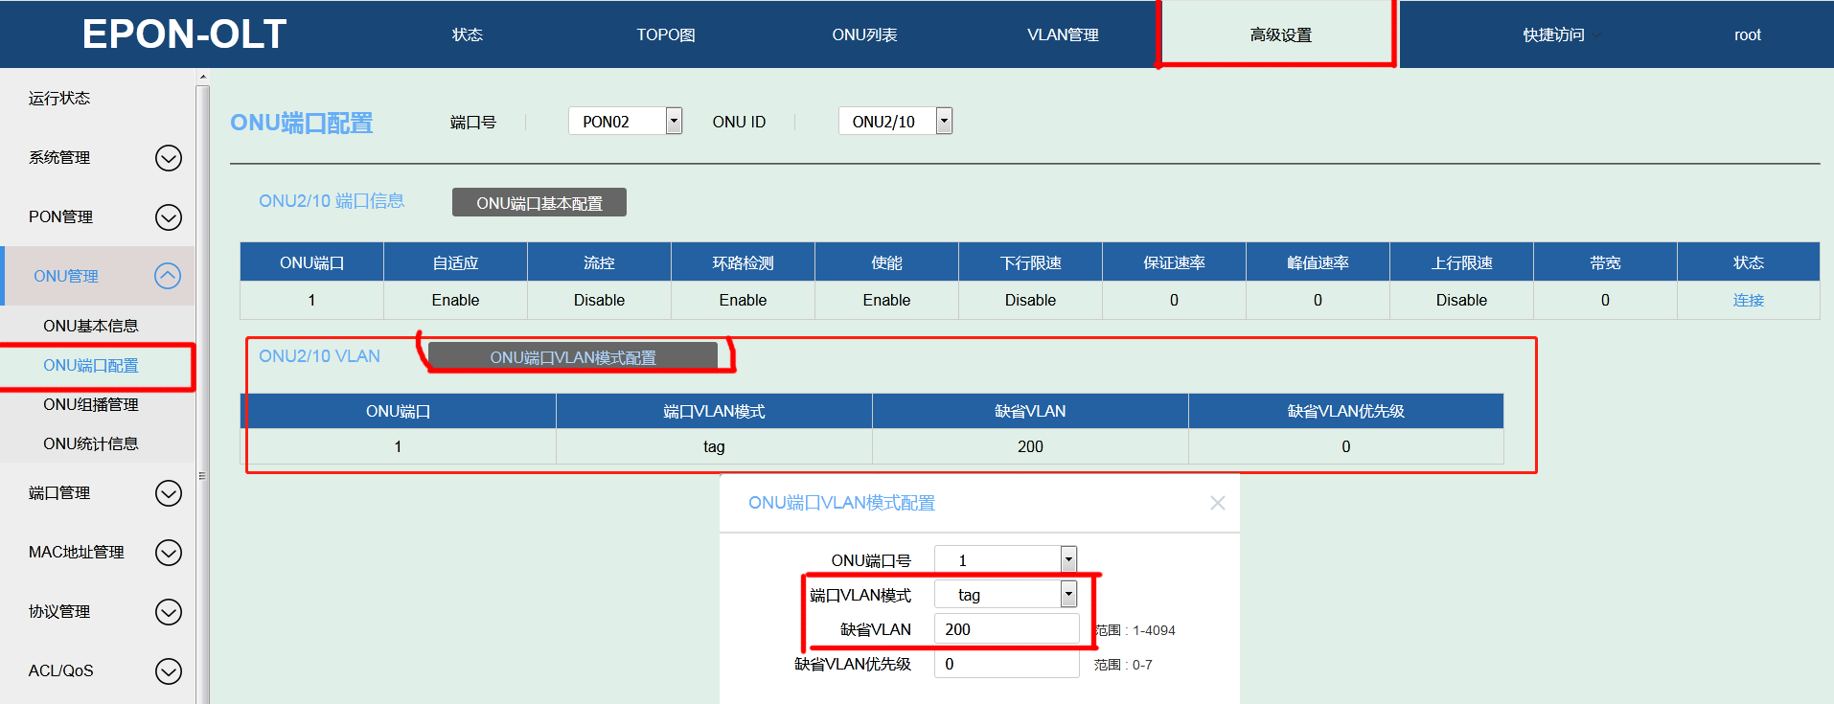Click the 连接 status link
1834x704 pixels.
(1748, 300)
